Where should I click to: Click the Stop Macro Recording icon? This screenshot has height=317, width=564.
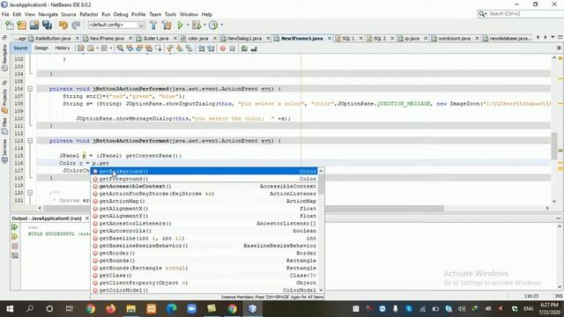tap(233, 48)
